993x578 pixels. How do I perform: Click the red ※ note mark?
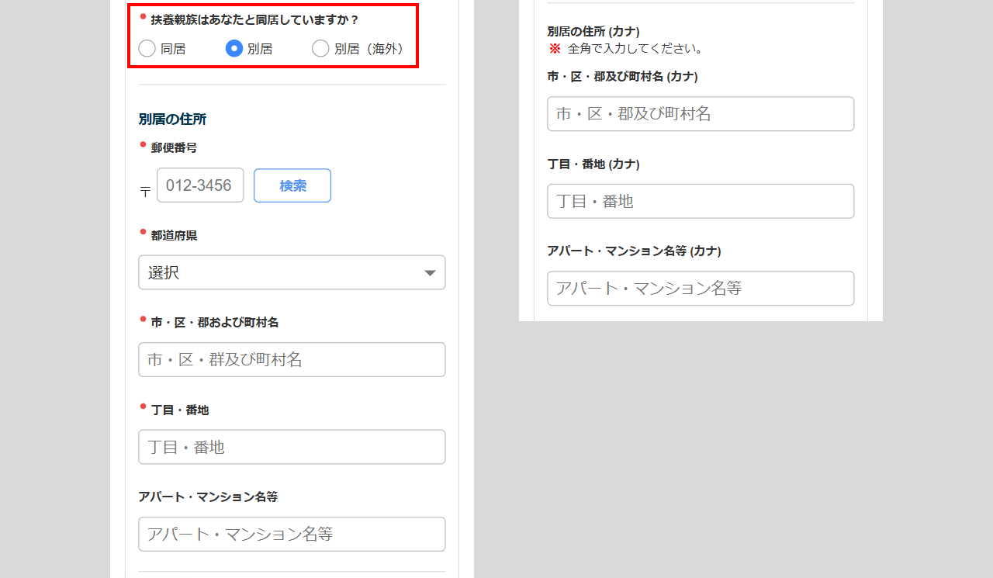pyautogui.click(x=555, y=49)
